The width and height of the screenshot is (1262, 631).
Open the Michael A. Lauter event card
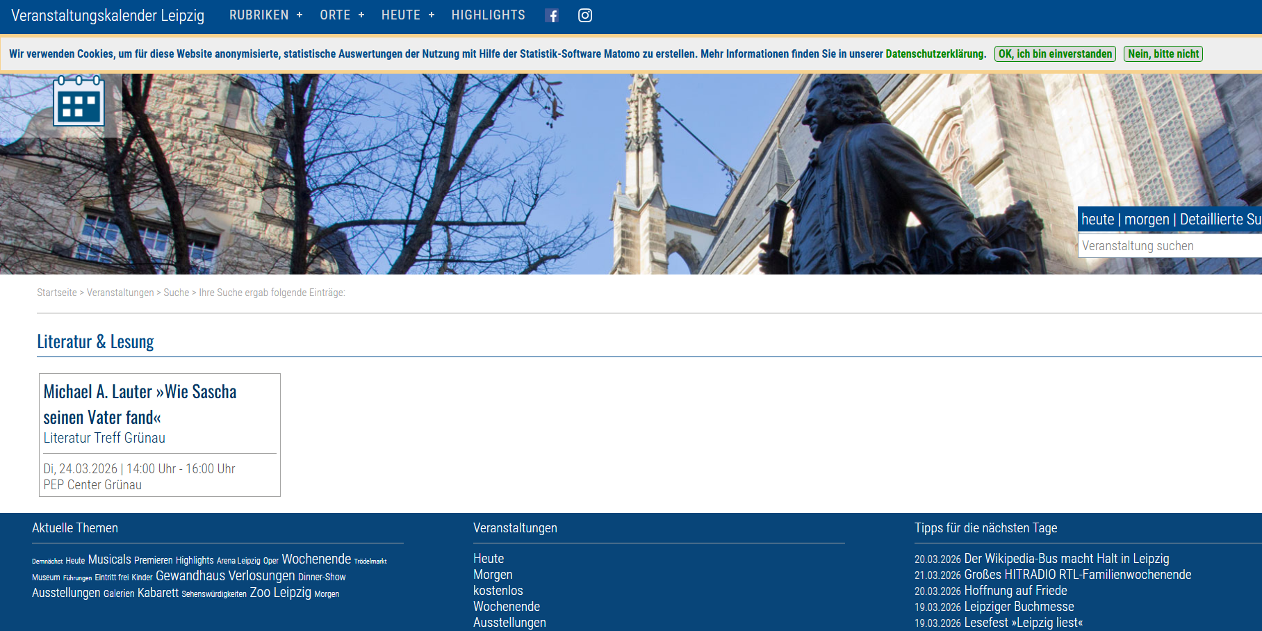click(140, 404)
